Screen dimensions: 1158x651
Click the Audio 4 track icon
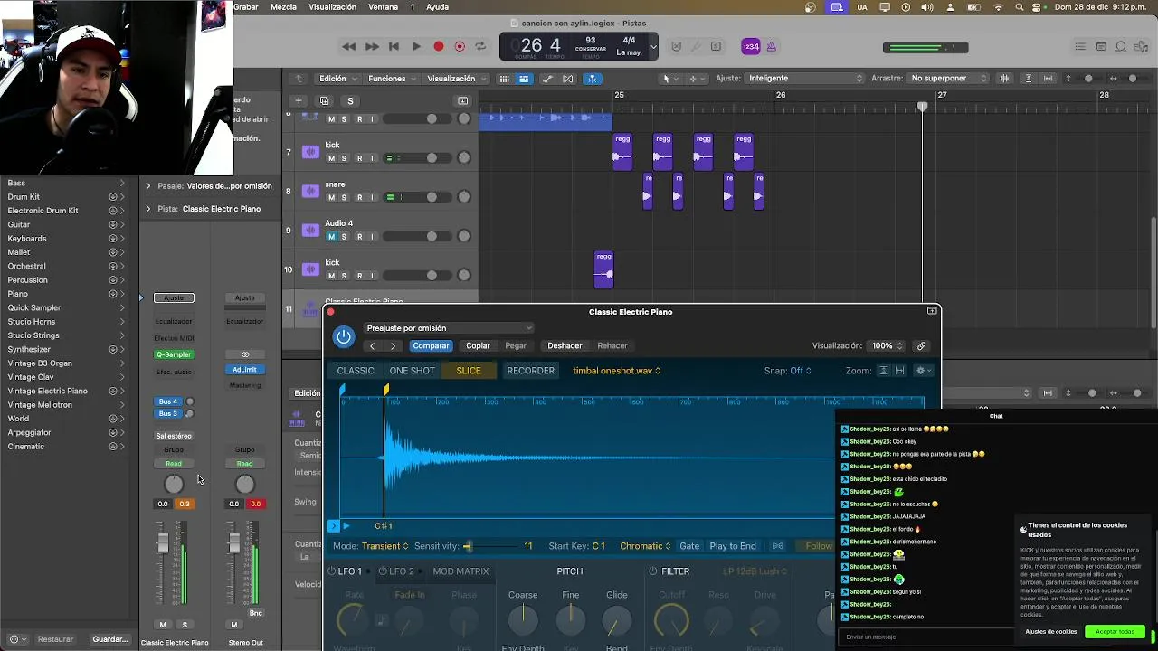tap(310, 231)
